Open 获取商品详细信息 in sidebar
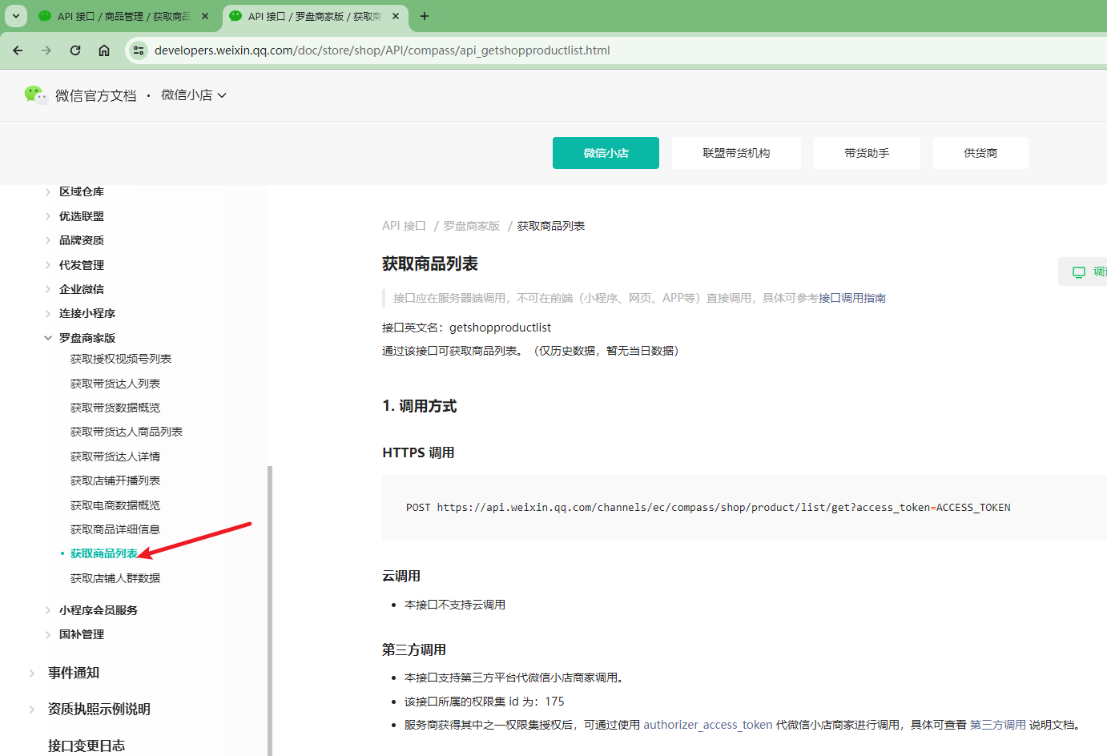1107x756 pixels. (x=115, y=529)
